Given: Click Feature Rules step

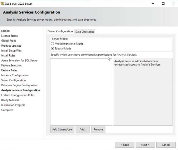Looking at the screenshot, I should (x=9, y=70).
